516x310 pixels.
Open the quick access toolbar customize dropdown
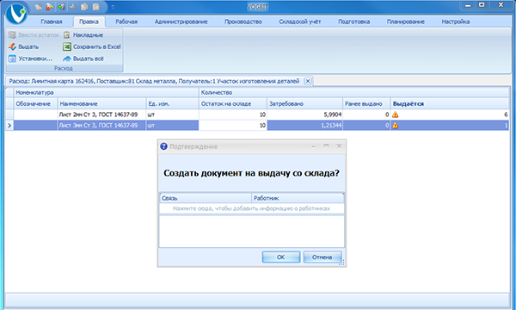pos(113,7)
